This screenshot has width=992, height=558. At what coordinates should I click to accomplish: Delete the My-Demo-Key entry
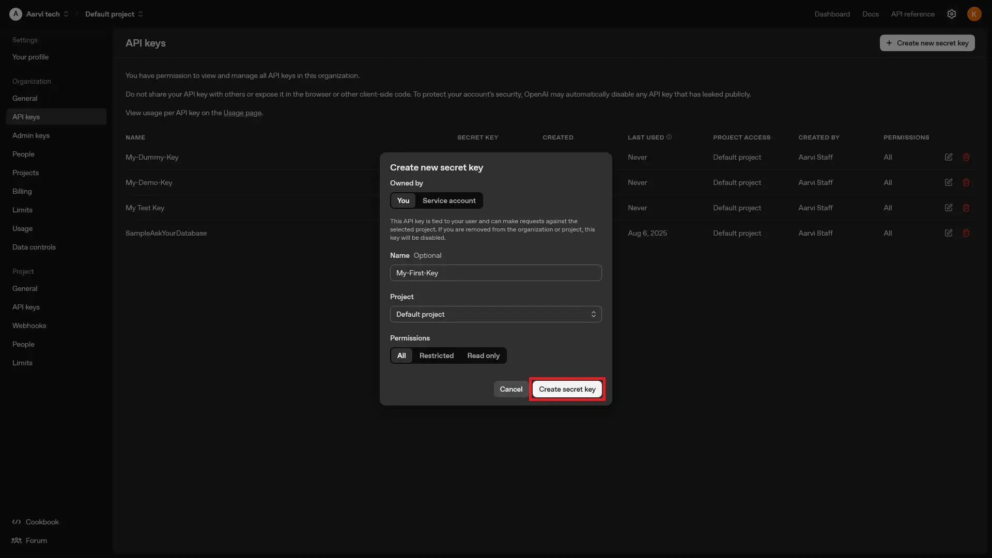point(966,182)
